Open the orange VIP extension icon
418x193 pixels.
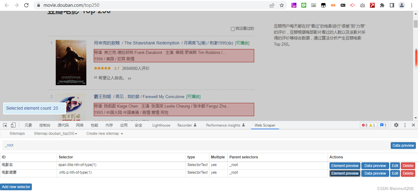333,5
